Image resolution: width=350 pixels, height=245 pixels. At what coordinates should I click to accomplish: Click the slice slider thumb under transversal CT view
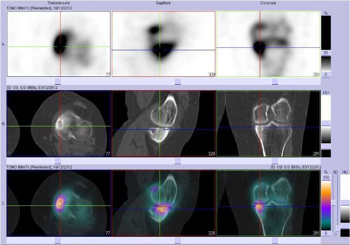coord(58,161)
